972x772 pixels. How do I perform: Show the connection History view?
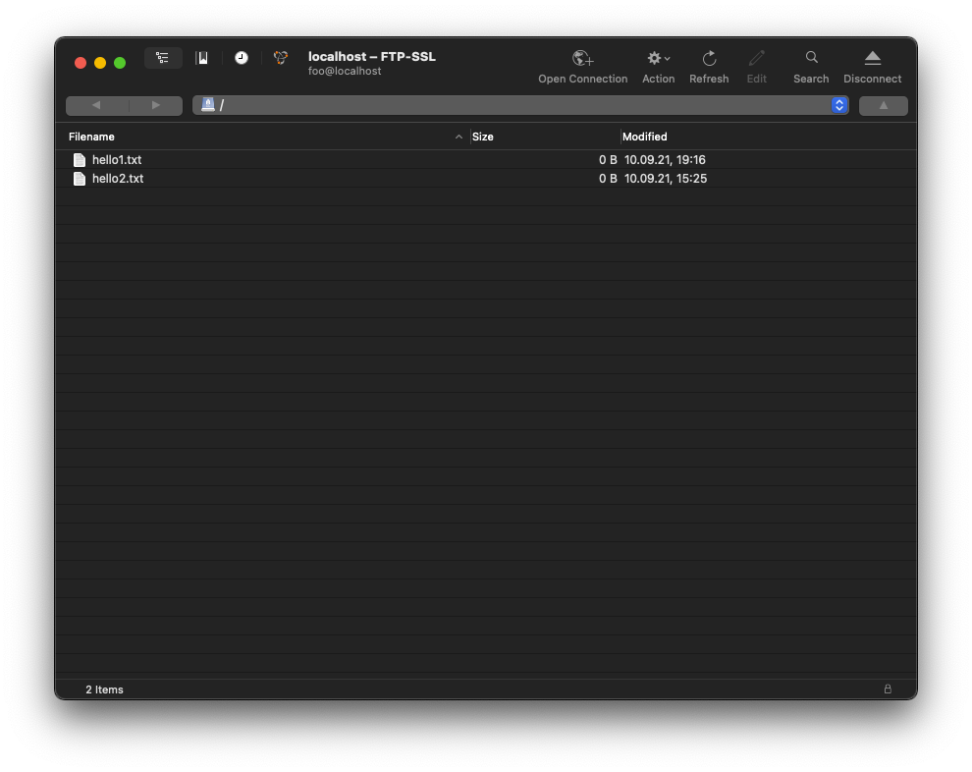click(242, 58)
